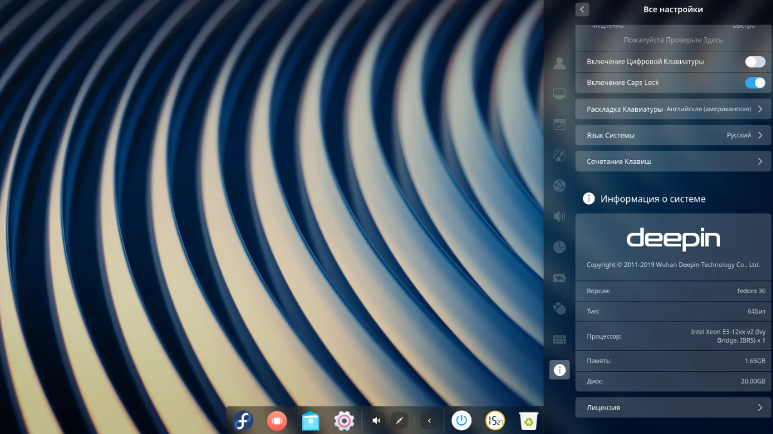773x434 pixels.
Task: Open Язык Системы language selection
Action: tap(673, 136)
